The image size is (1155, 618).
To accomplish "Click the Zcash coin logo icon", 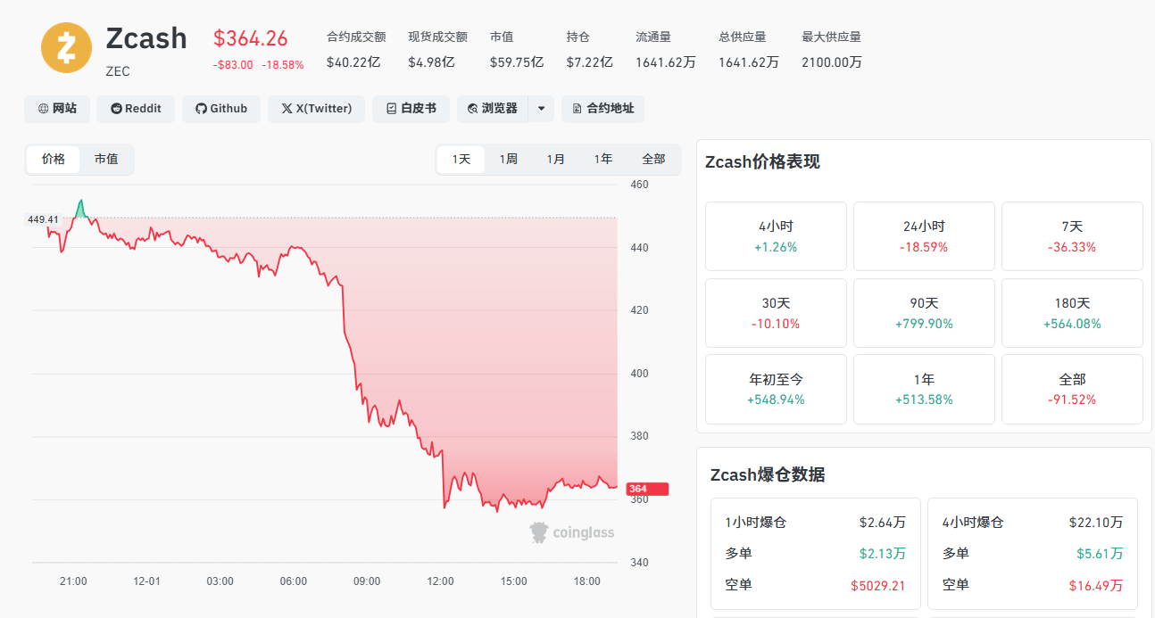I will pos(66,47).
